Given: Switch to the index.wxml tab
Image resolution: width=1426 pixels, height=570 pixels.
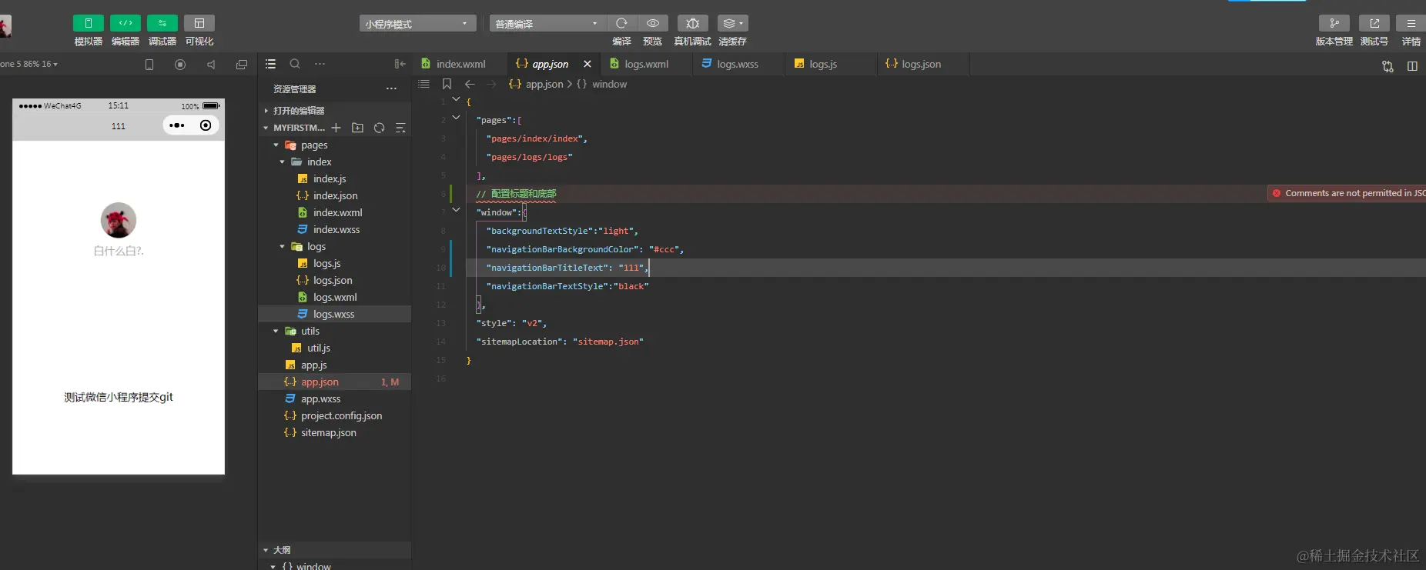Looking at the screenshot, I should (460, 64).
